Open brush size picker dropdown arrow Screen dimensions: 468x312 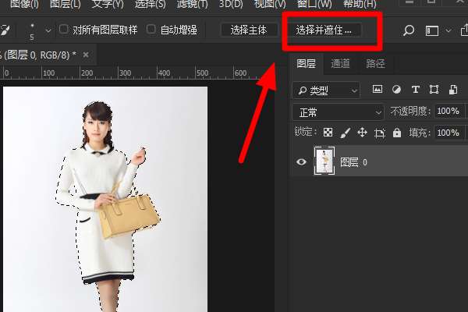(48, 30)
